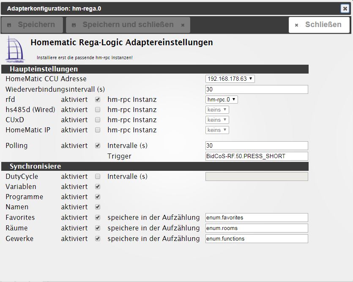Click the Synchronisiere section header
This screenshot has width=353, height=282.
(x=155, y=166)
